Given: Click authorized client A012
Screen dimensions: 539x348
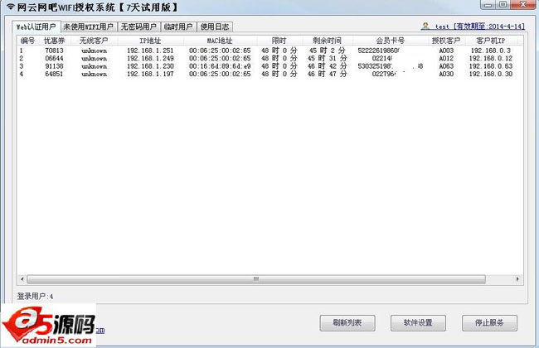Looking at the screenshot, I should pyautogui.click(x=446, y=58).
